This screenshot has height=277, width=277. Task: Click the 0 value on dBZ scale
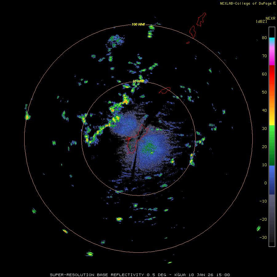click(266, 183)
